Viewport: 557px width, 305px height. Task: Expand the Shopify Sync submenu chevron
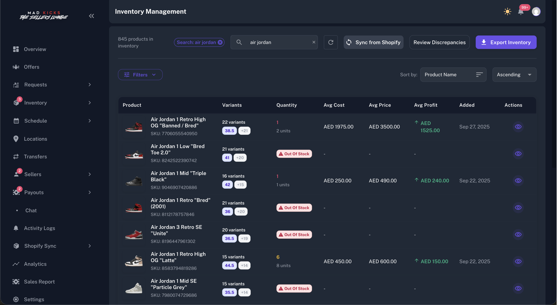[90, 246]
